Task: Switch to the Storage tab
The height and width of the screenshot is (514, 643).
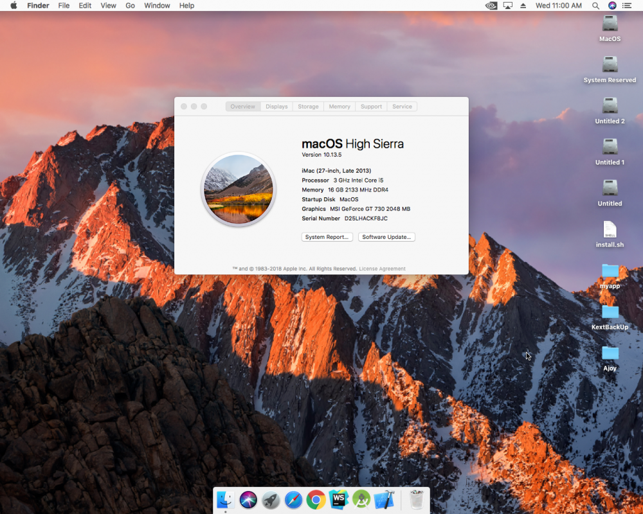Action: [309, 107]
